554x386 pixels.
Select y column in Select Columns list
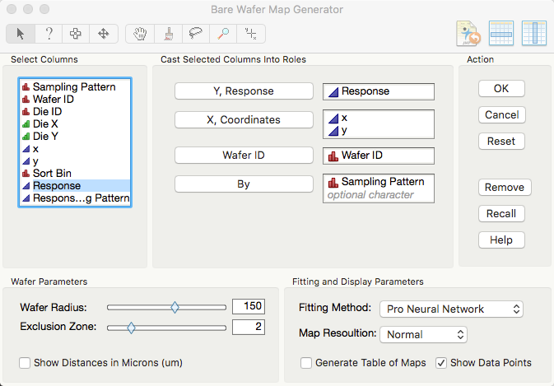[x=75, y=161]
